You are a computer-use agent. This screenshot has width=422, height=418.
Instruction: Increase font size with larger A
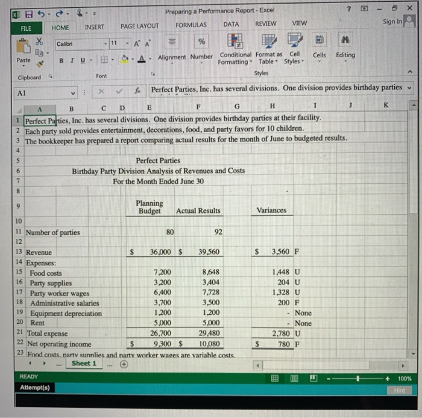click(137, 43)
